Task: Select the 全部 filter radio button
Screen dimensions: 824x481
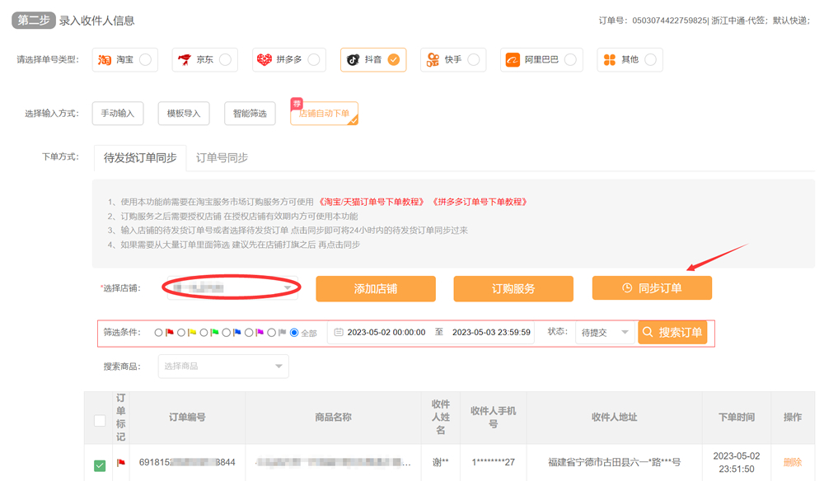Action: [294, 333]
